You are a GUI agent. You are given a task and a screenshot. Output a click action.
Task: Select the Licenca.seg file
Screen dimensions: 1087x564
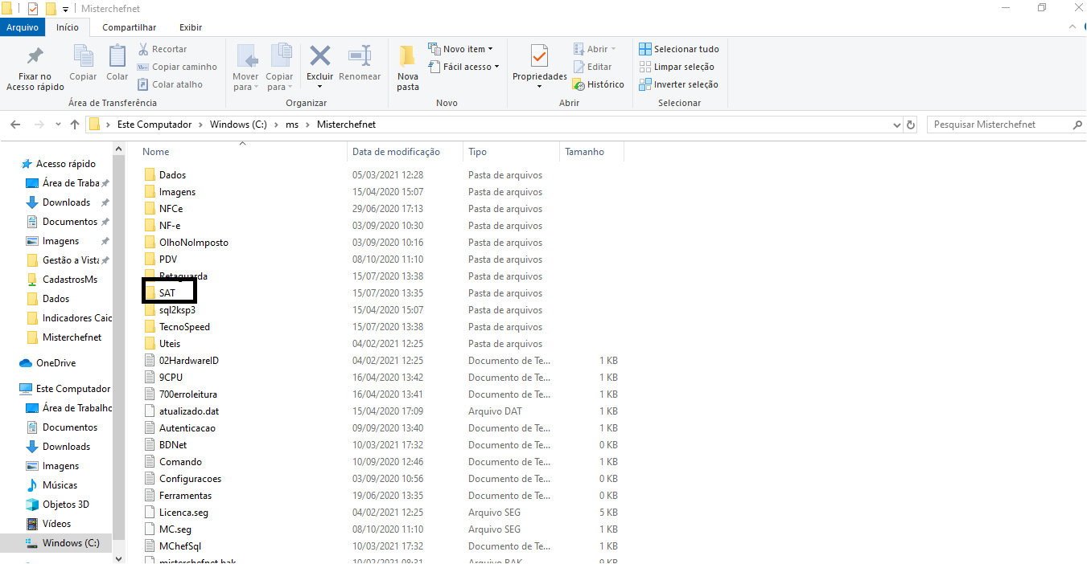tap(183, 513)
